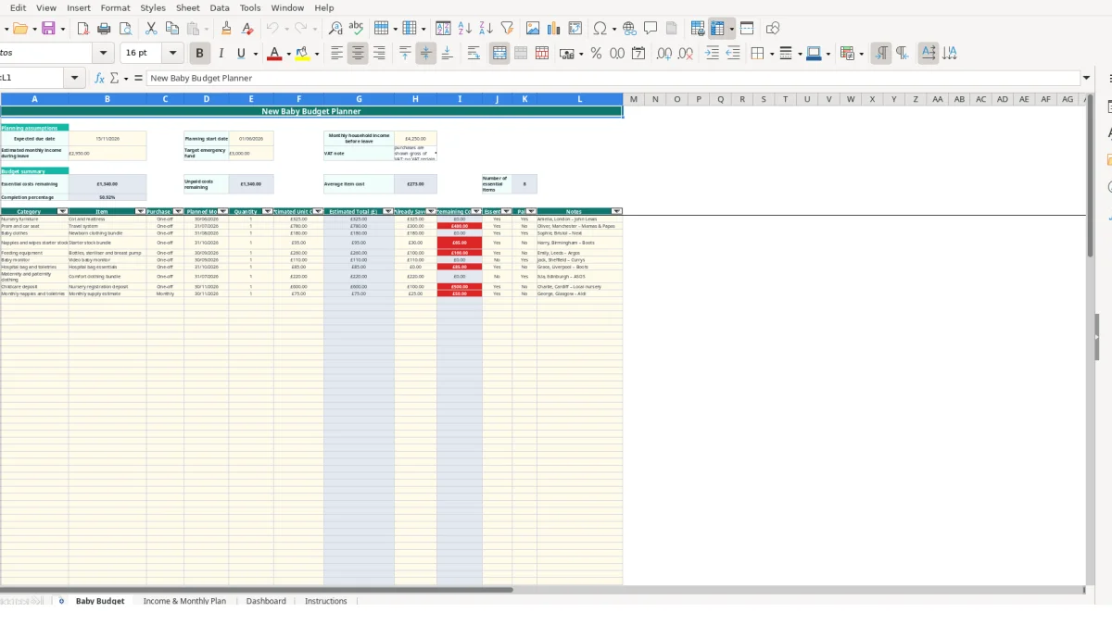
Task: Click the Font Color red A swatch
Action: [x=273, y=54]
